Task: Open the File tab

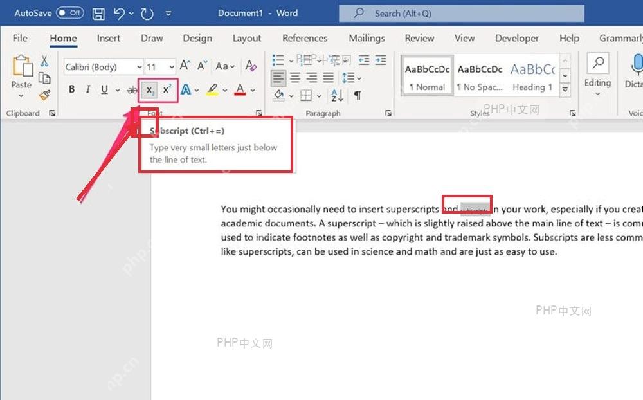Action: pyautogui.click(x=20, y=38)
